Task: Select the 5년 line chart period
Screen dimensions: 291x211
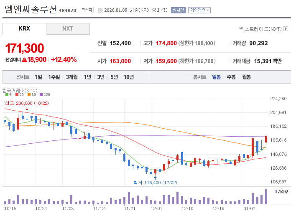Action: tap(114, 77)
